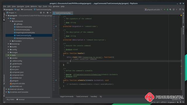The image size is (187, 105).
Task: Expand the vendor folder
Action: pyautogui.click(x=8, y=58)
